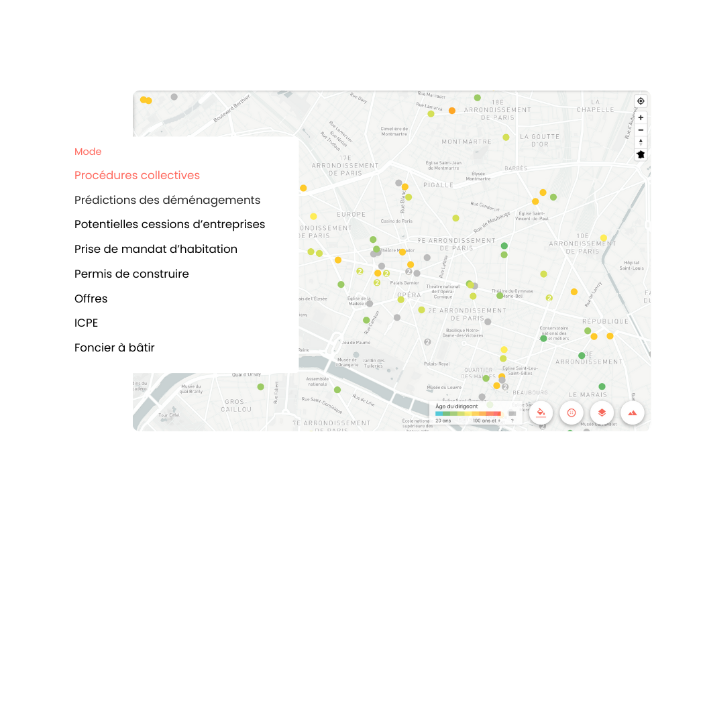Click the Âge du dirigeant legend title

pyautogui.click(x=456, y=407)
